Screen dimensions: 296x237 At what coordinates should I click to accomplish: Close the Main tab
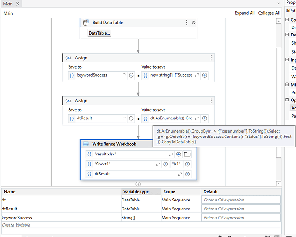tap(17, 4)
